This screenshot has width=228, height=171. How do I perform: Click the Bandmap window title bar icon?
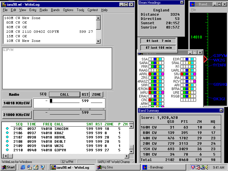click(x=193, y=4)
